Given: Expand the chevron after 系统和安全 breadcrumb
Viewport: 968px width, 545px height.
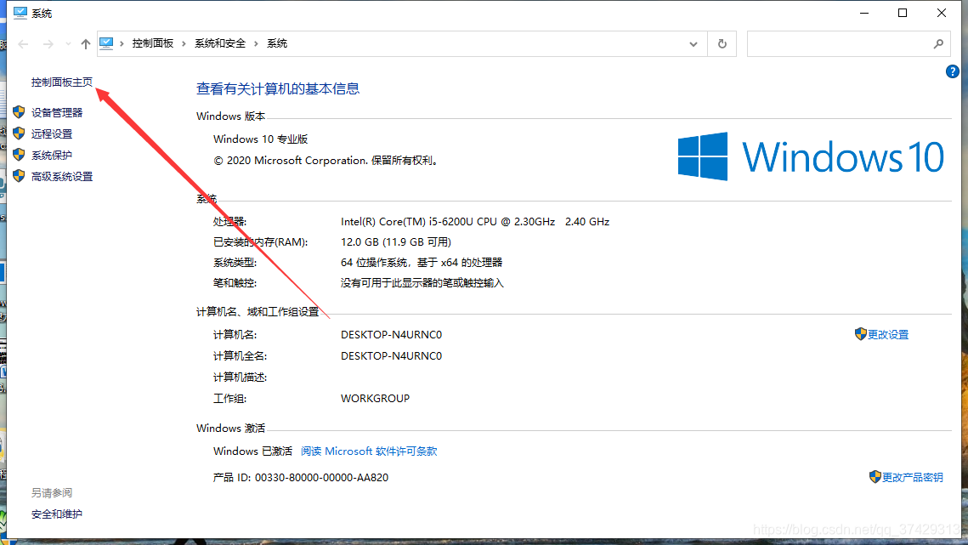Looking at the screenshot, I should click(x=256, y=43).
